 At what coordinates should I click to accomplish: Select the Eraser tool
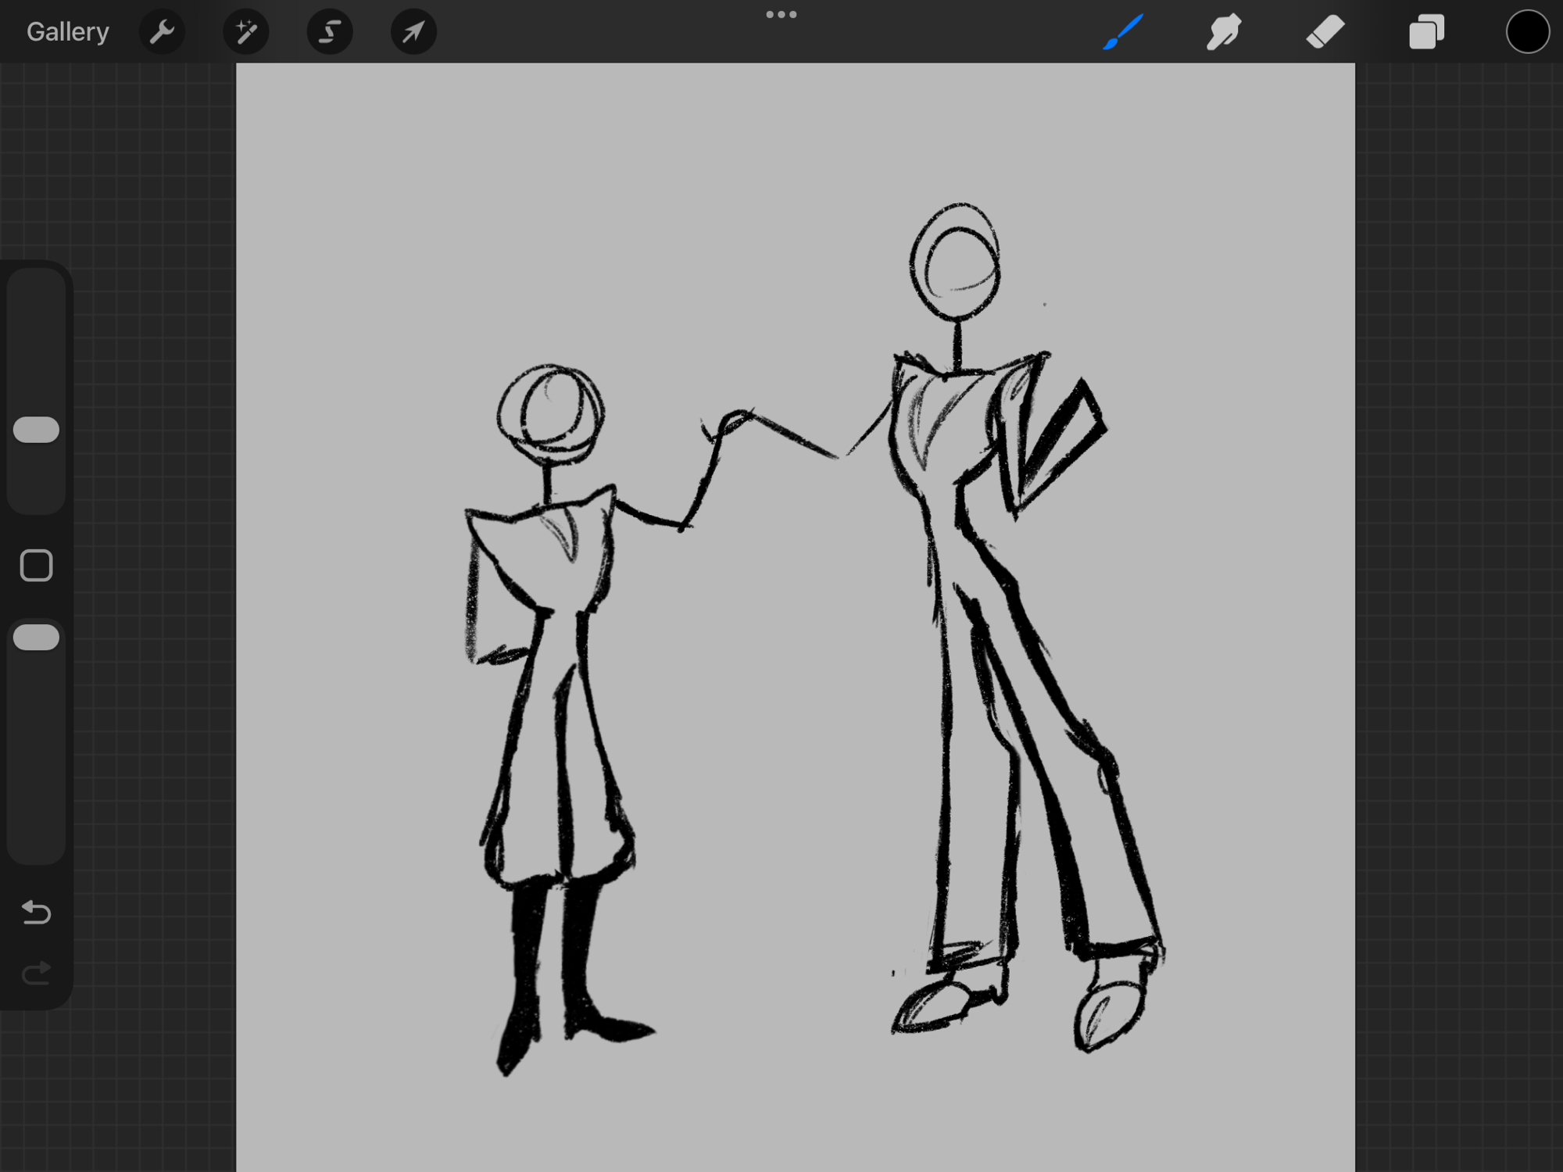coord(1325,31)
